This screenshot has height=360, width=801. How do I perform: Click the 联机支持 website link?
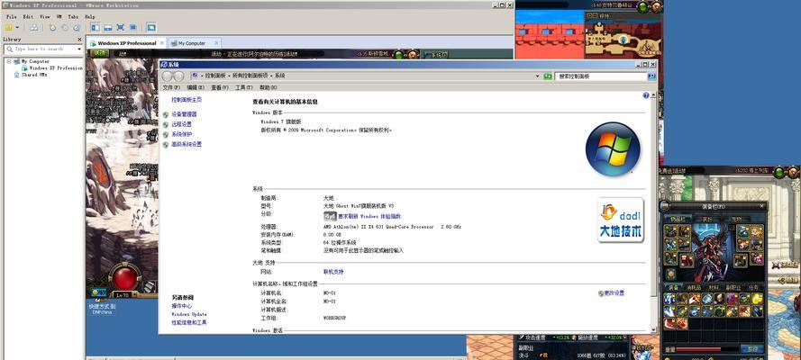[333, 273]
